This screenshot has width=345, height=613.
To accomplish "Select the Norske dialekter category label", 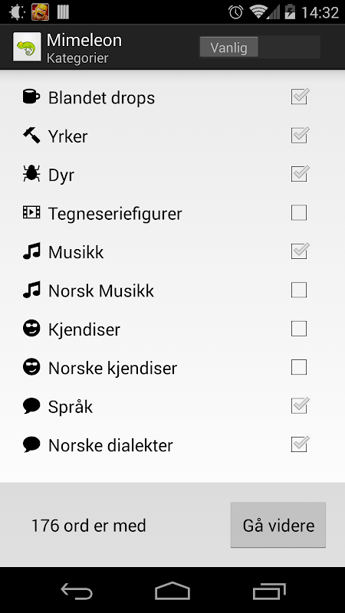I will point(110,445).
